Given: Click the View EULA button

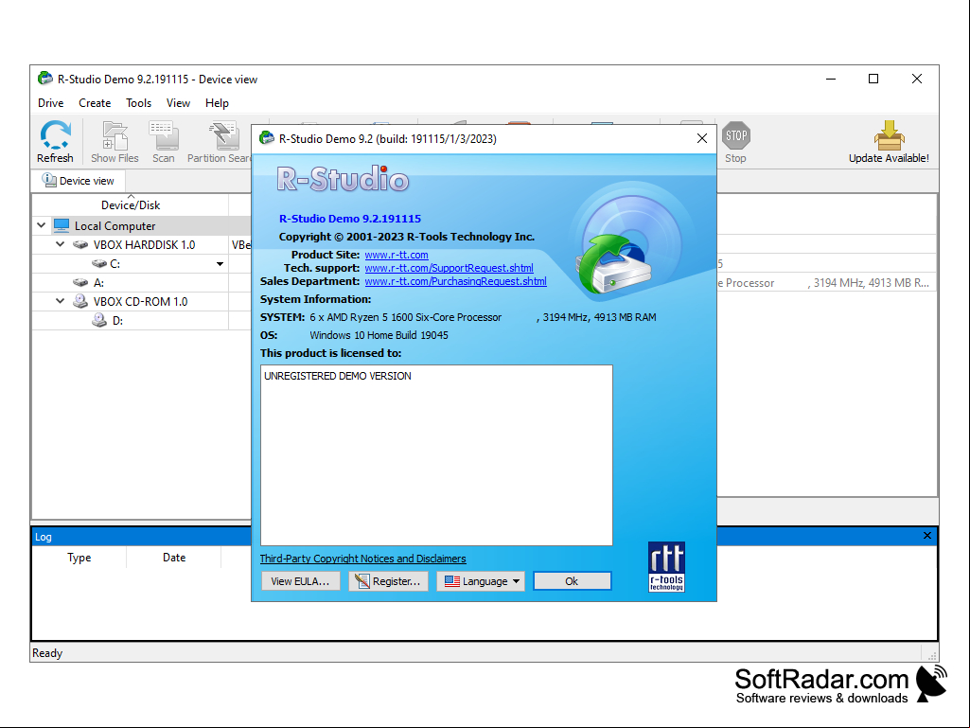Looking at the screenshot, I should click(301, 581).
